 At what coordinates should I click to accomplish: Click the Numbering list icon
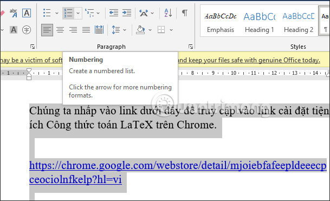(x=68, y=13)
